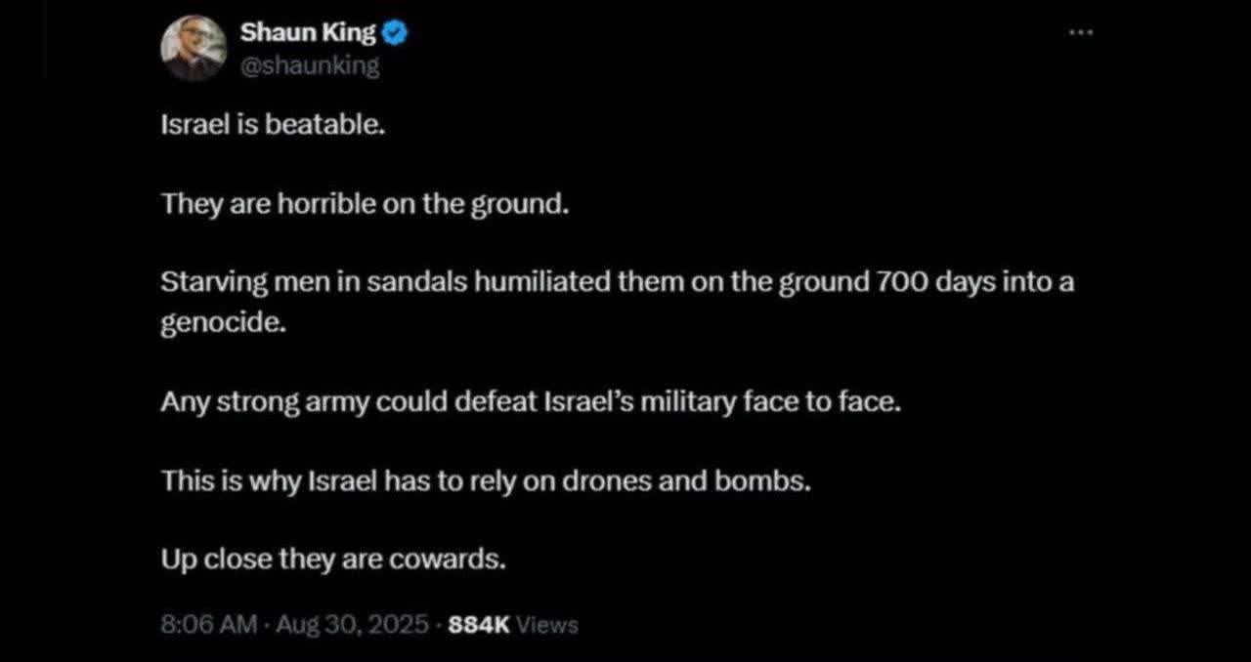
Task: Click the blue verified badge
Action: pyautogui.click(x=394, y=33)
